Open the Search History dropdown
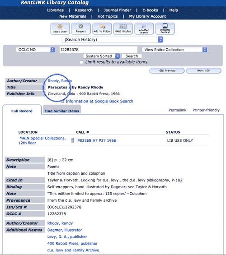Screen dimensions: 226x255 (113, 40)
